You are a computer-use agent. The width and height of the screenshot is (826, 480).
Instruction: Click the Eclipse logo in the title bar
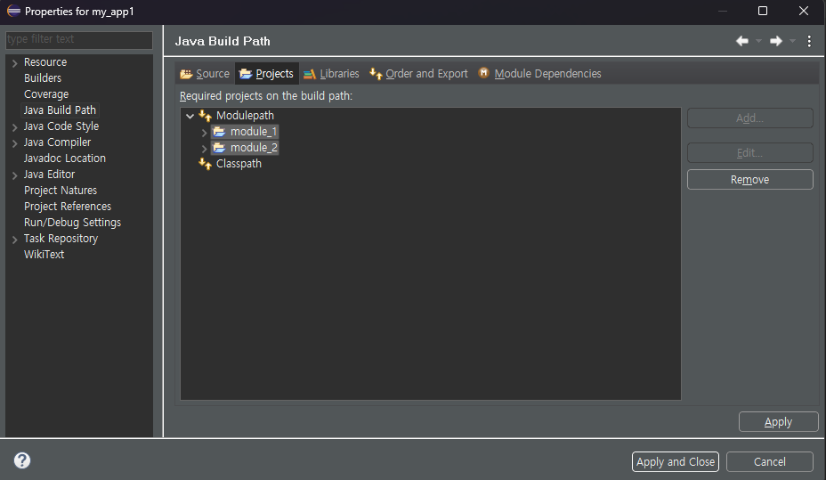point(13,11)
